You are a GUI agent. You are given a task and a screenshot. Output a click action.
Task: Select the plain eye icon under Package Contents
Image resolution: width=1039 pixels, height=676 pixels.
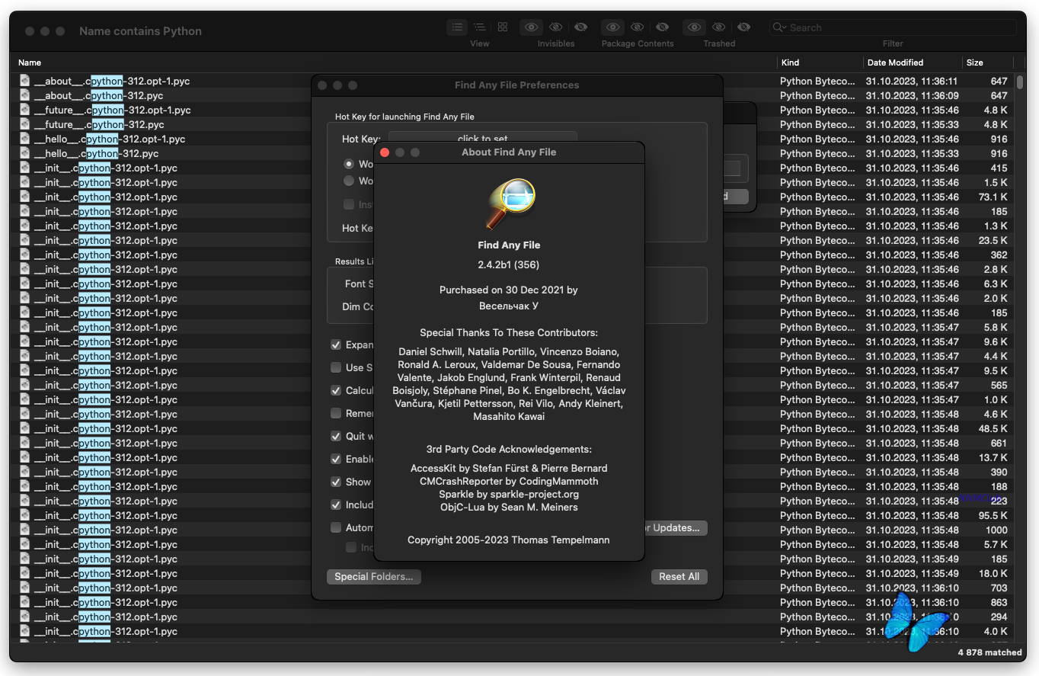click(x=613, y=27)
